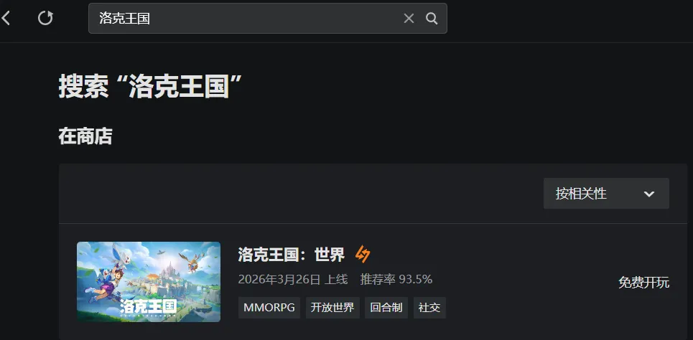The width and height of the screenshot is (693, 340).
Task: Go back using the left arrow
Action: 6,18
